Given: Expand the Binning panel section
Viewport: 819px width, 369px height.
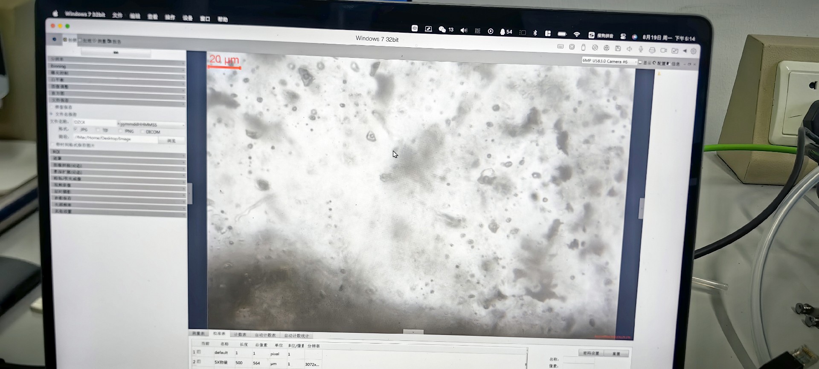Looking at the screenshot, I should (x=117, y=66).
